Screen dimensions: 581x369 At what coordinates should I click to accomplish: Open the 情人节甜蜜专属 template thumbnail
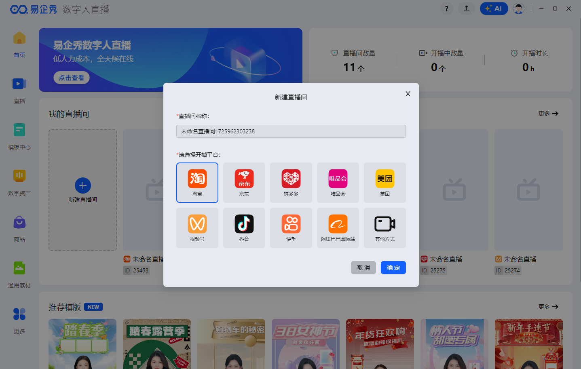[x=454, y=344]
